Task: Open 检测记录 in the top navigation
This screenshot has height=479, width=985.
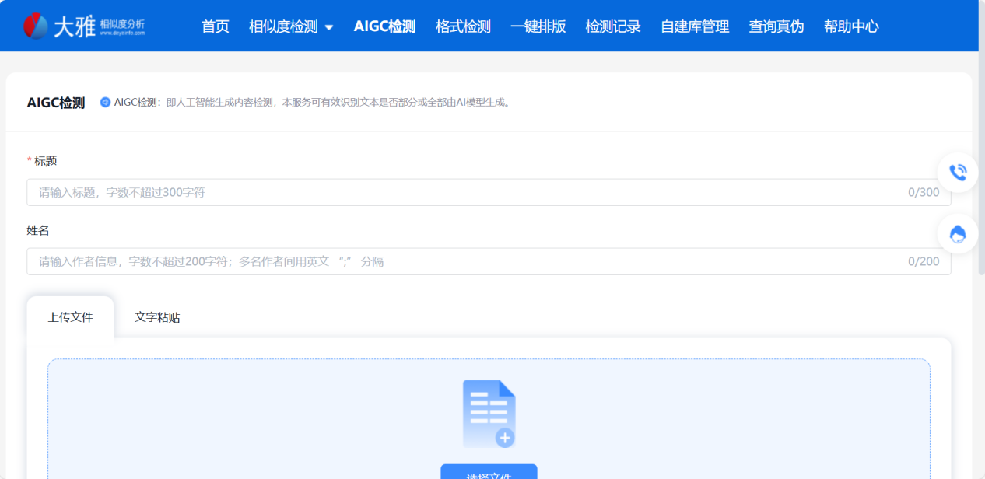Action: coord(613,26)
